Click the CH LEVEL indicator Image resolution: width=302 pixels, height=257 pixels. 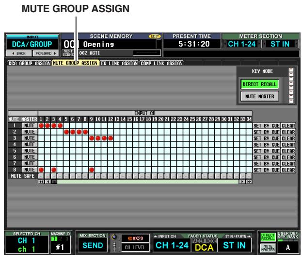tap(135, 247)
